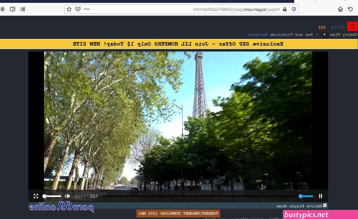This screenshot has height=219, width=358.
Task: Open the page actions three-dot menu
Action: pyautogui.click(x=87, y=9)
